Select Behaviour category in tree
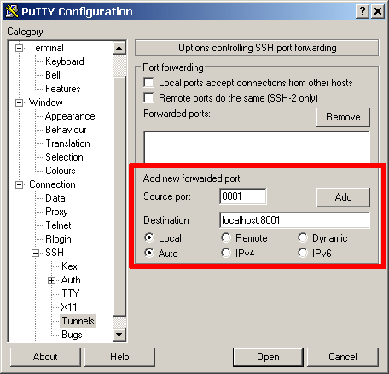 [66, 130]
